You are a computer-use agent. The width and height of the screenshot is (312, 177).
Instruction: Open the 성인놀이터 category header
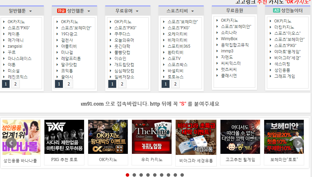287,11
